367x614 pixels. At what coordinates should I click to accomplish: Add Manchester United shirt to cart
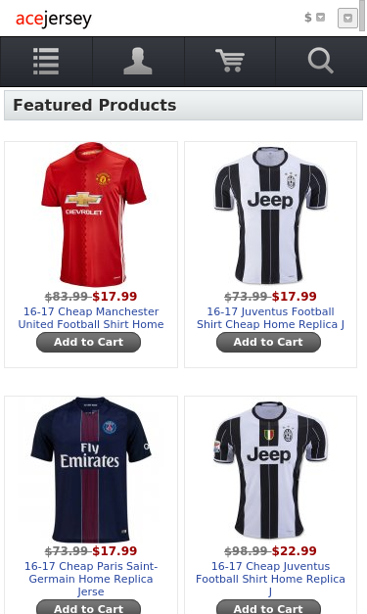click(88, 342)
